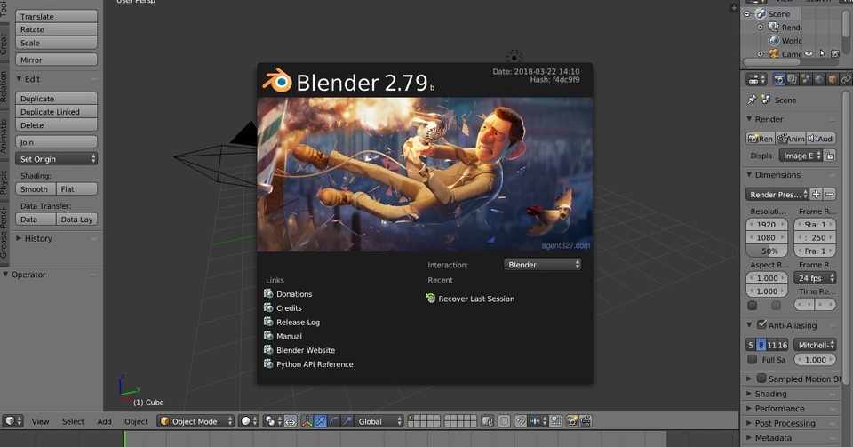
Task: Open the Render properties tab camera icon
Action: pos(779,79)
